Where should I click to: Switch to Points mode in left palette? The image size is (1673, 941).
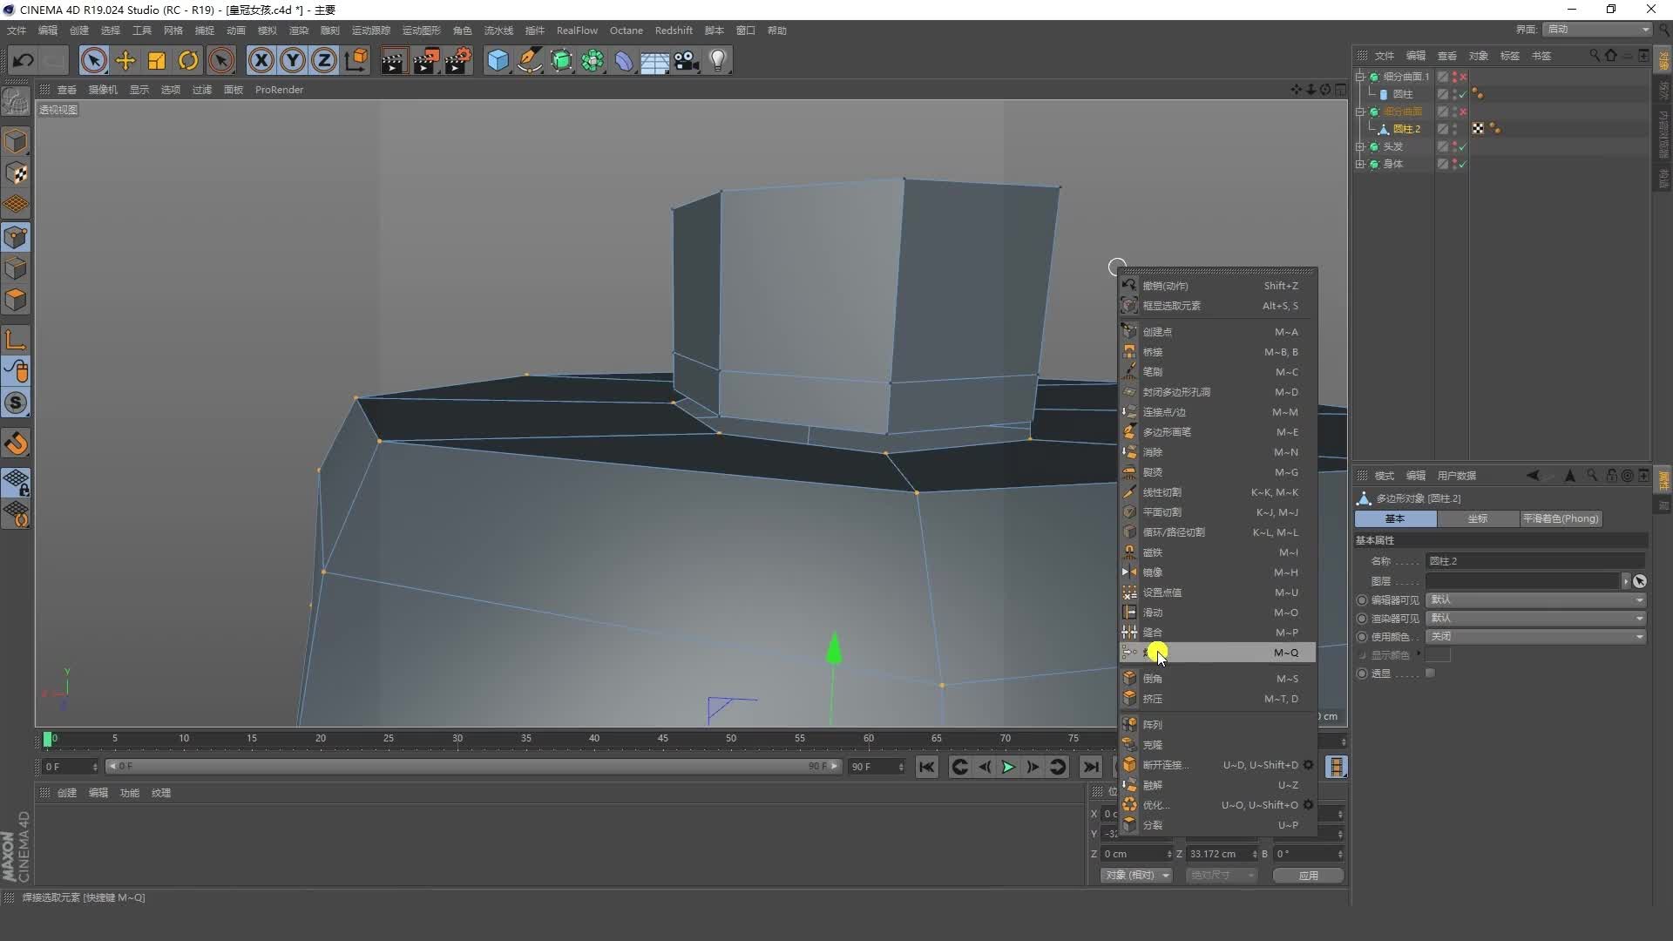pos(16,237)
